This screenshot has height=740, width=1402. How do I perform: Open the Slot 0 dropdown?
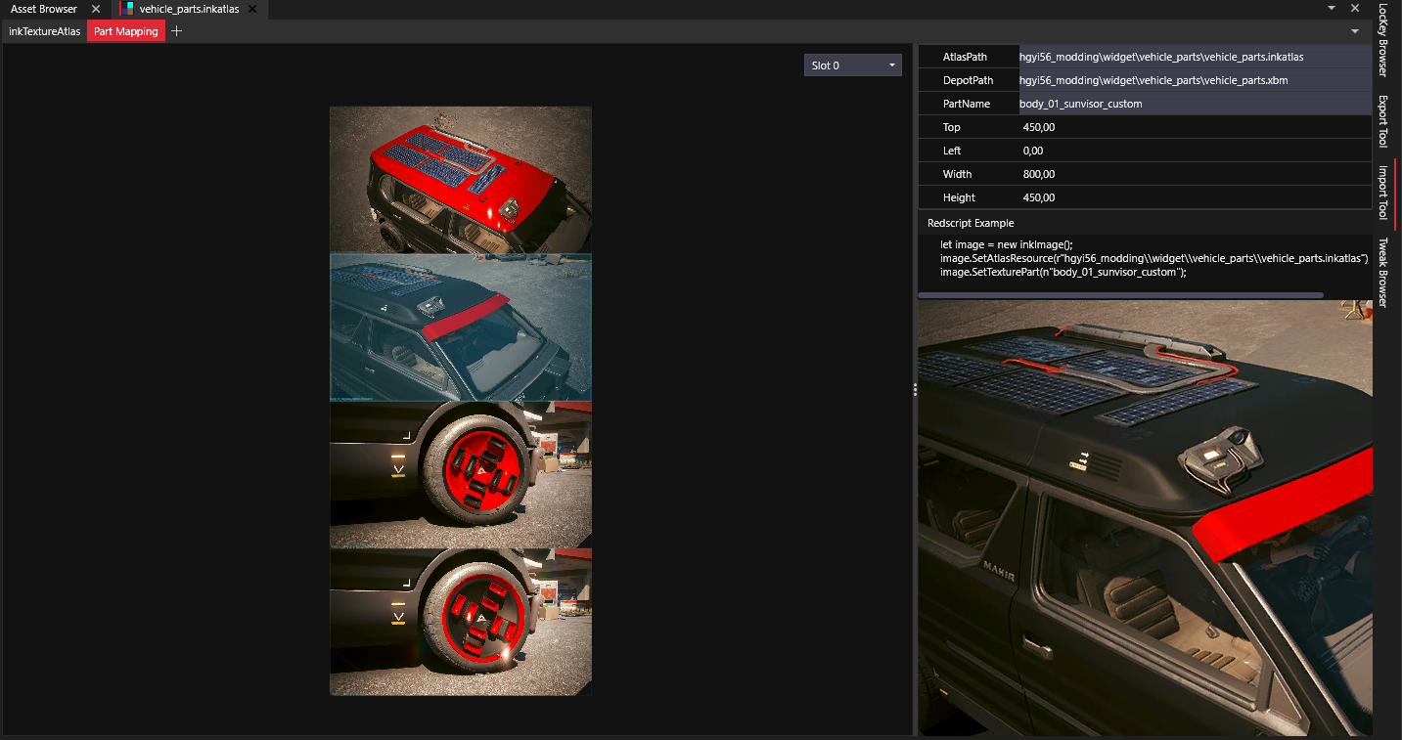(x=852, y=65)
